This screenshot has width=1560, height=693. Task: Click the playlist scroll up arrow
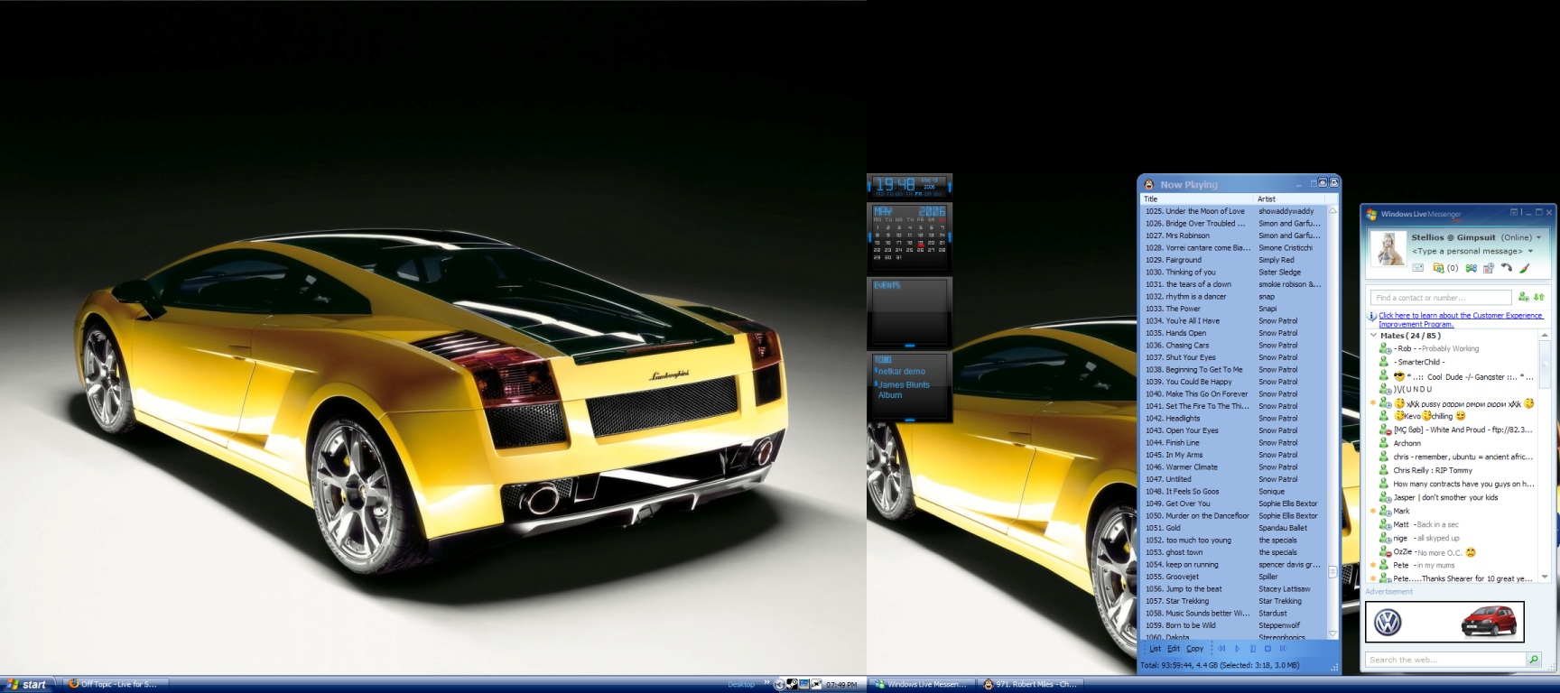1332,210
